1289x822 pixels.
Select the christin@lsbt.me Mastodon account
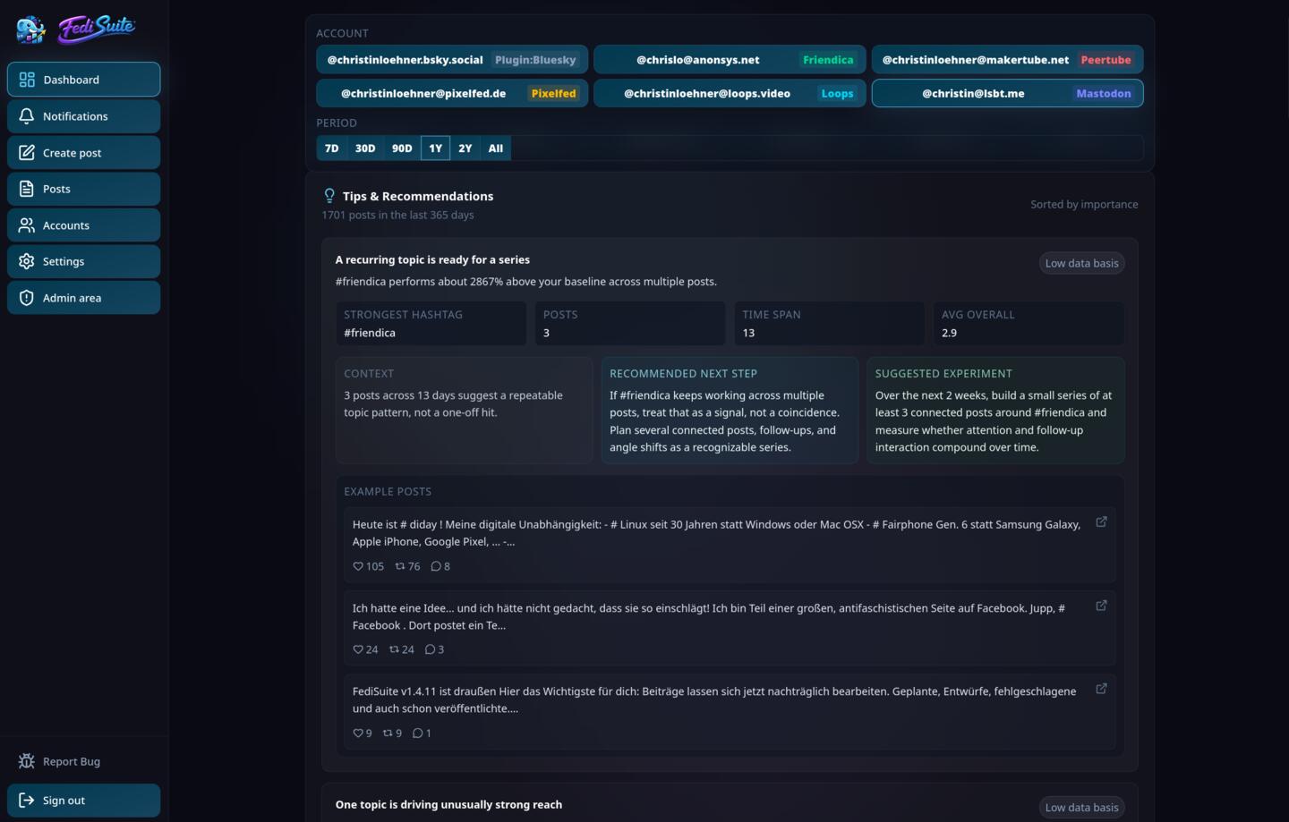[x=1007, y=93]
